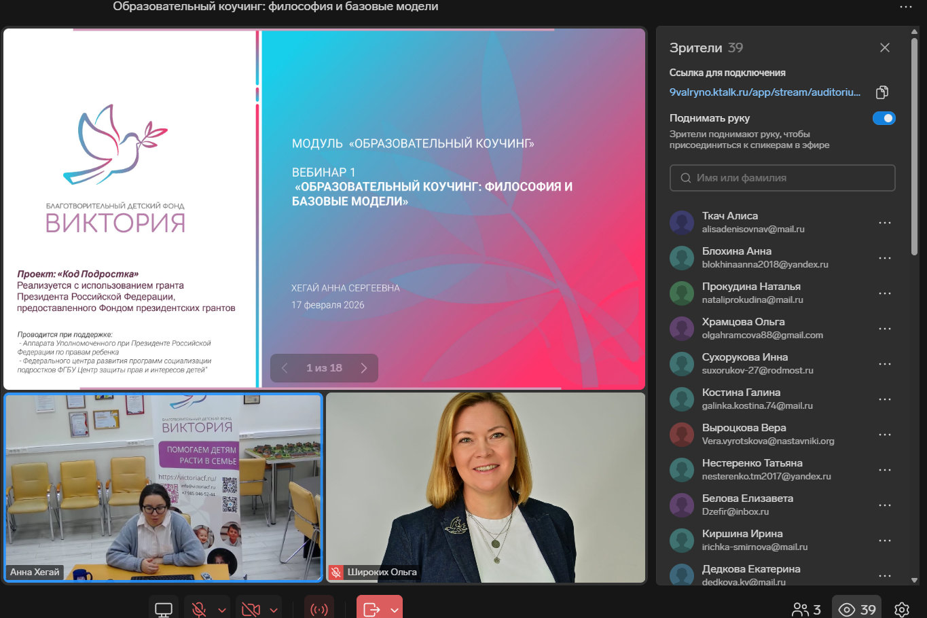Open options menu for Храмцова Ольга
The width and height of the screenshot is (927, 618).
coord(884,329)
